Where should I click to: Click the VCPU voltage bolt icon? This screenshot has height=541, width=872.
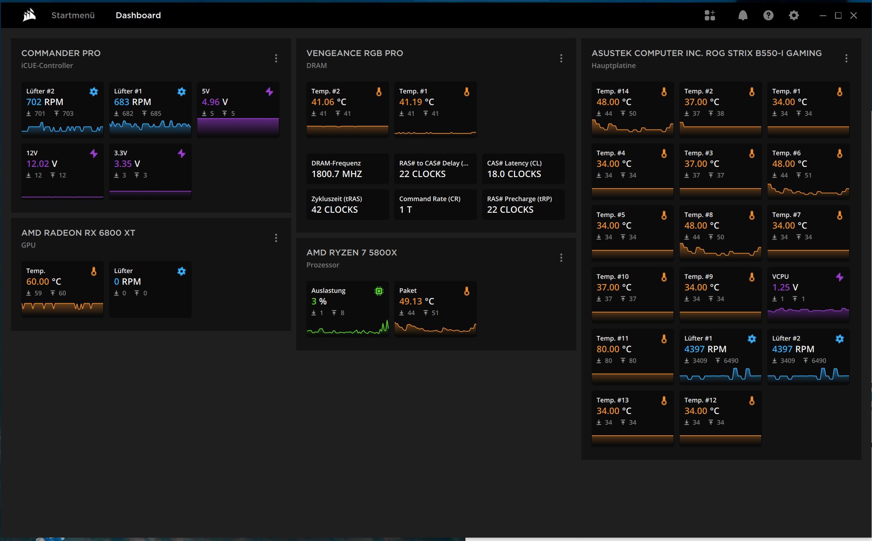[839, 277]
